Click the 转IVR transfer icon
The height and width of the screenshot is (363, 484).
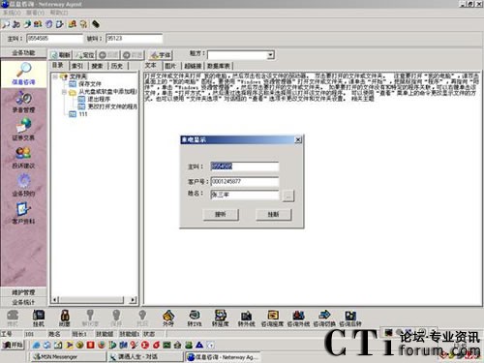tap(195, 318)
